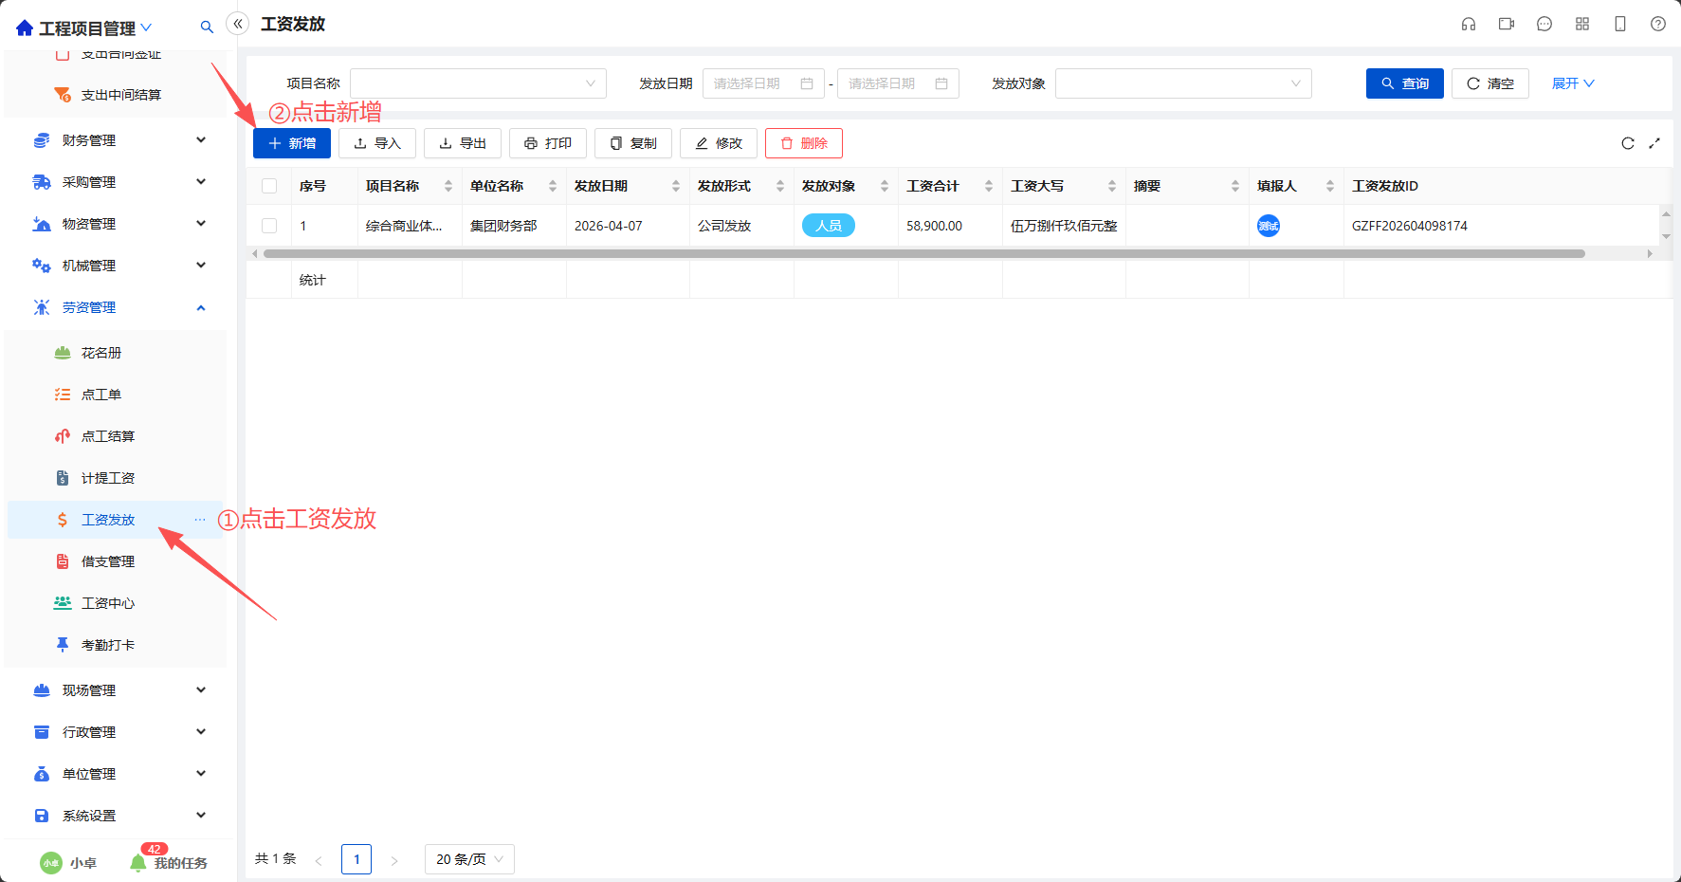Viewport: 1681px width, 882px height.
Task: Click the red 删除 button
Action: (804, 143)
